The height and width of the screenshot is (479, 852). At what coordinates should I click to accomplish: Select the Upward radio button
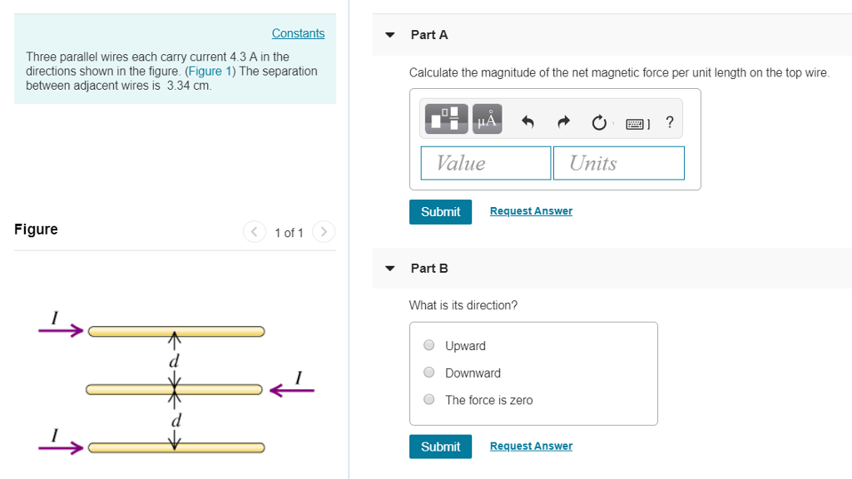[428, 345]
